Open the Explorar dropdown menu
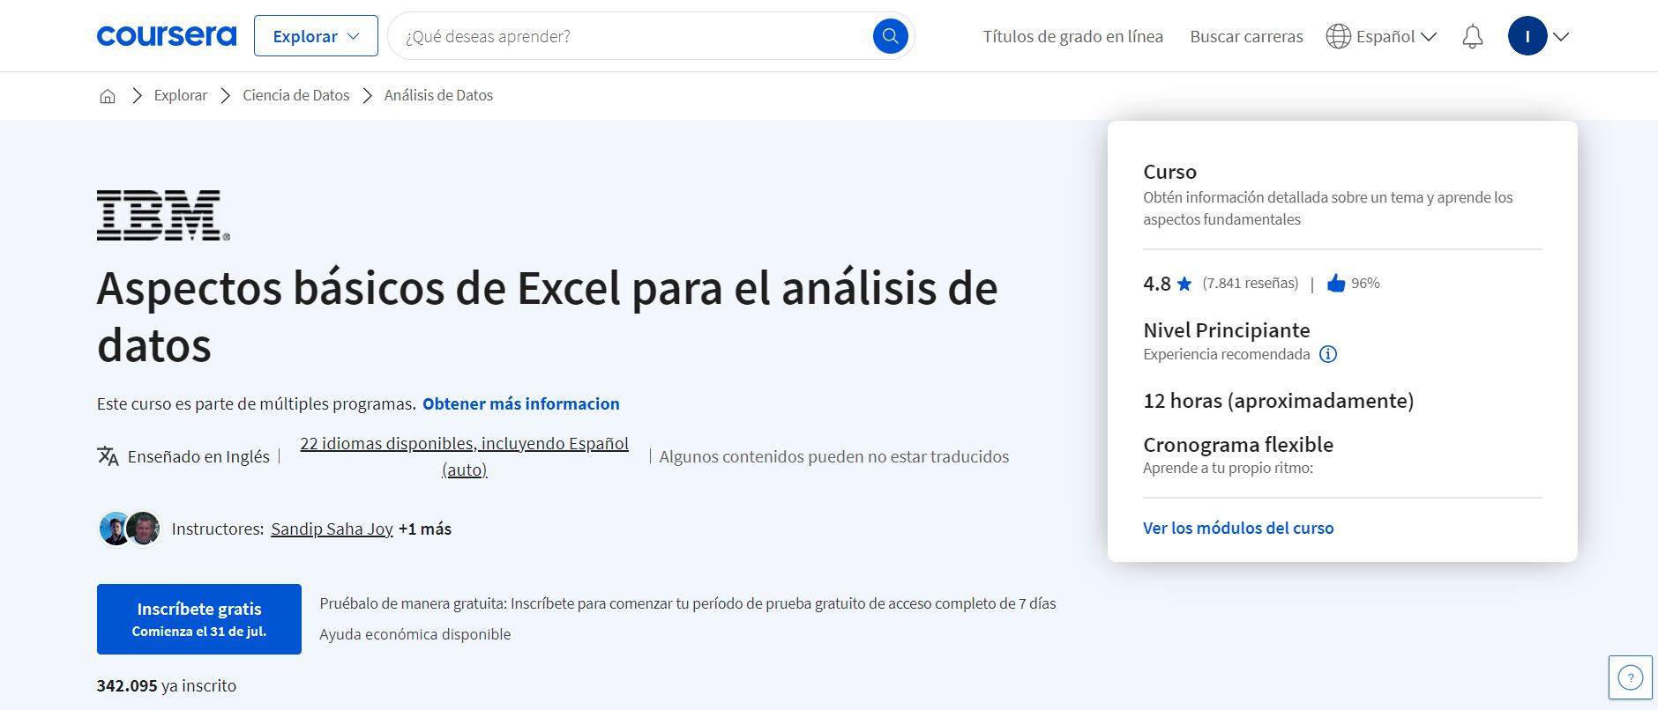The width and height of the screenshot is (1658, 710). (316, 36)
